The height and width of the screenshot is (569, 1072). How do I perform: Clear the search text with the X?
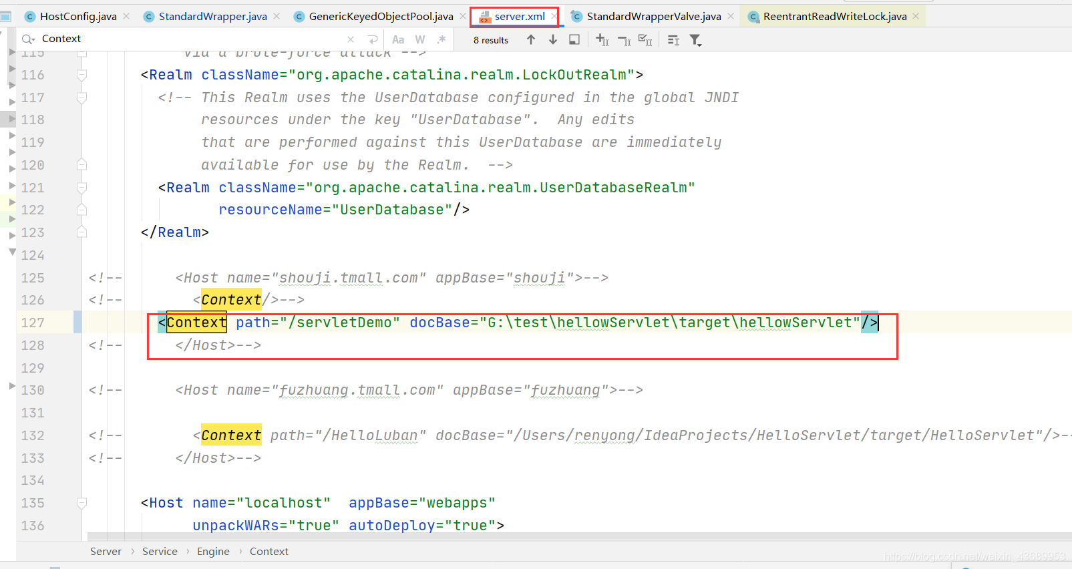pyautogui.click(x=351, y=39)
